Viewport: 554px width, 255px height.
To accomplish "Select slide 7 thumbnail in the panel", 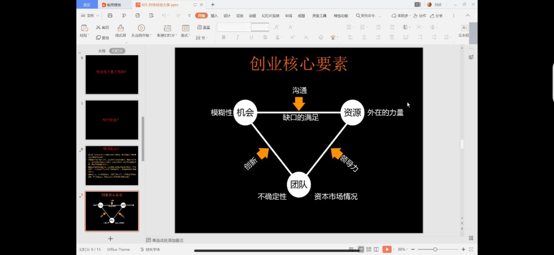I will coord(112,120).
